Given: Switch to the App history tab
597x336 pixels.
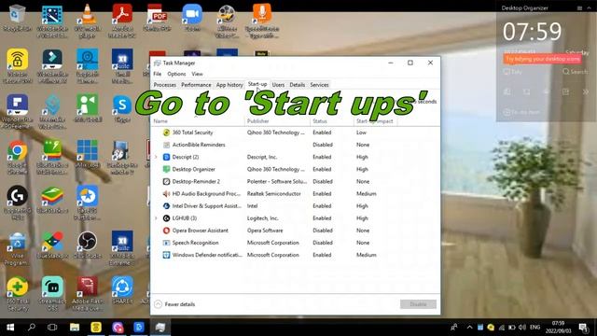Looking at the screenshot, I should (x=229, y=85).
